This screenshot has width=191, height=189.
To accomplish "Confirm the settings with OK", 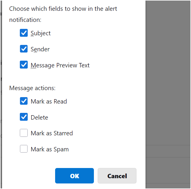I will point(74,176).
